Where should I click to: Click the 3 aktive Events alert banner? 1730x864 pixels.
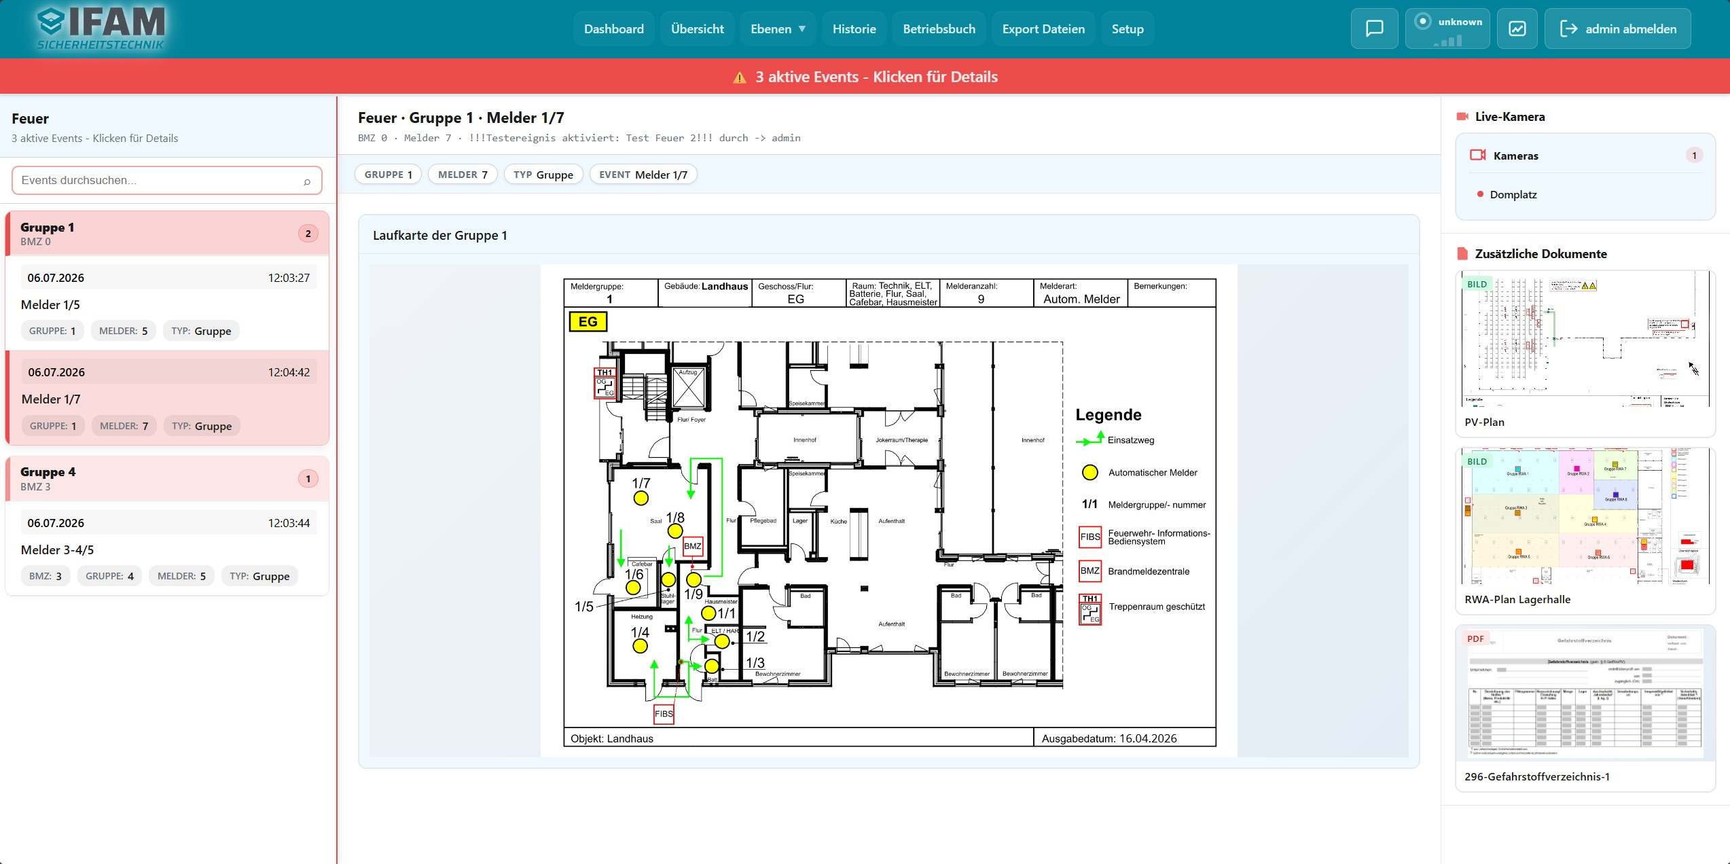865,77
